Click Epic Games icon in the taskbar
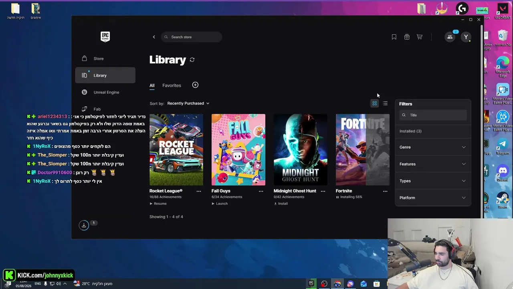The image size is (513, 289). click(x=311, y=284)
